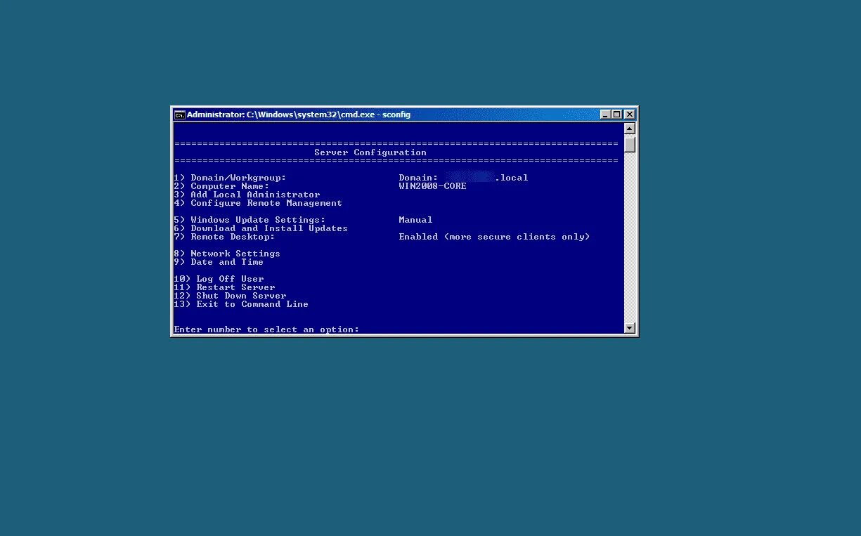Click the scrollbar down arrow
Image resolution: width=861 pixels, height=536 pixels.
[630, 328]
